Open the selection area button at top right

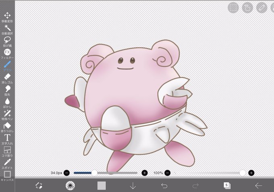233,8
